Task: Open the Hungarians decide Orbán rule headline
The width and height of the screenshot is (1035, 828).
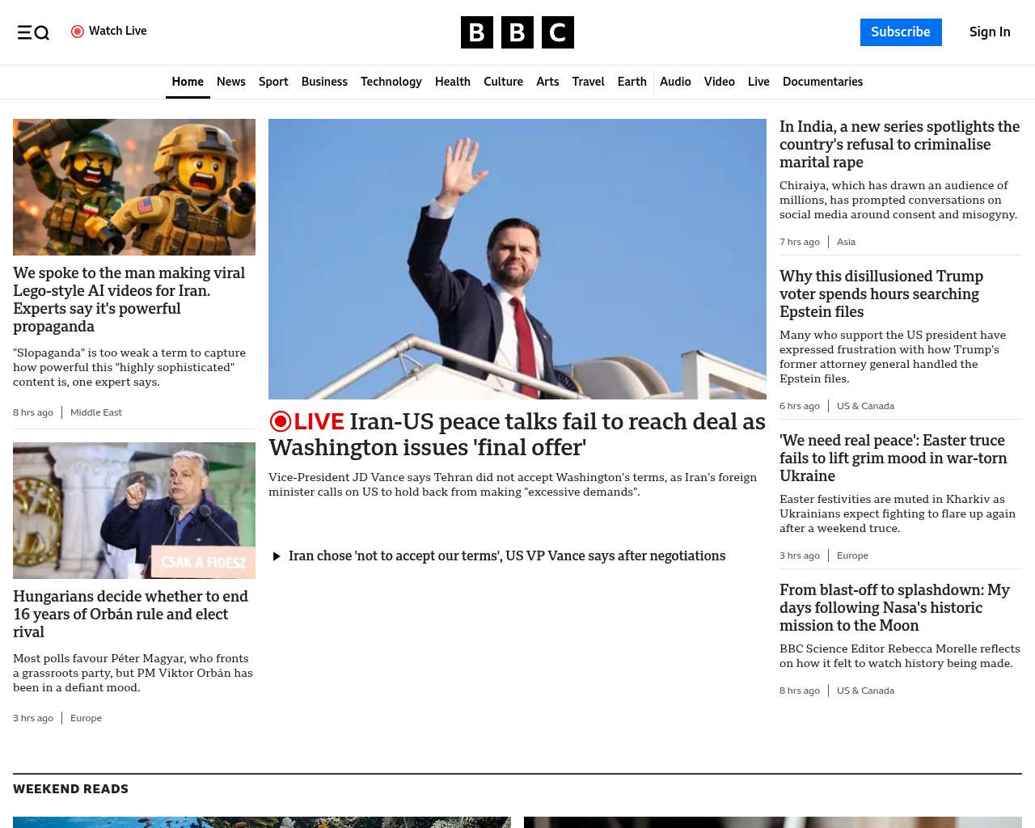Action: click(131, 615)
